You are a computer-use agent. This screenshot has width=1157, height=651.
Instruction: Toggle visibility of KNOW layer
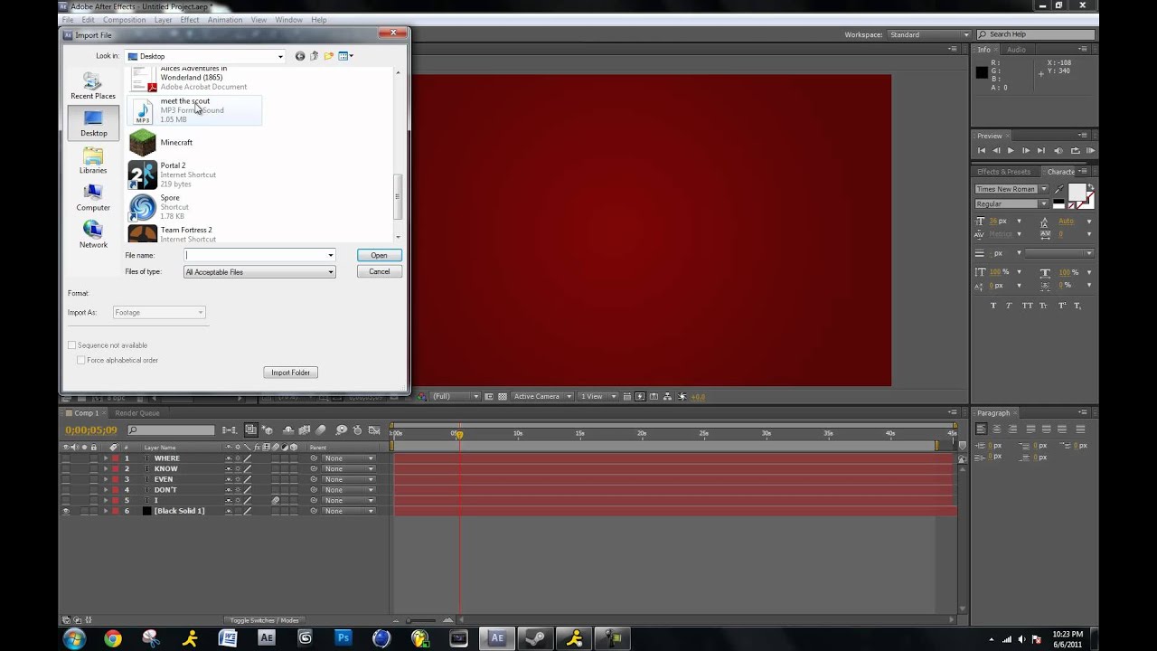click(65, 469)
